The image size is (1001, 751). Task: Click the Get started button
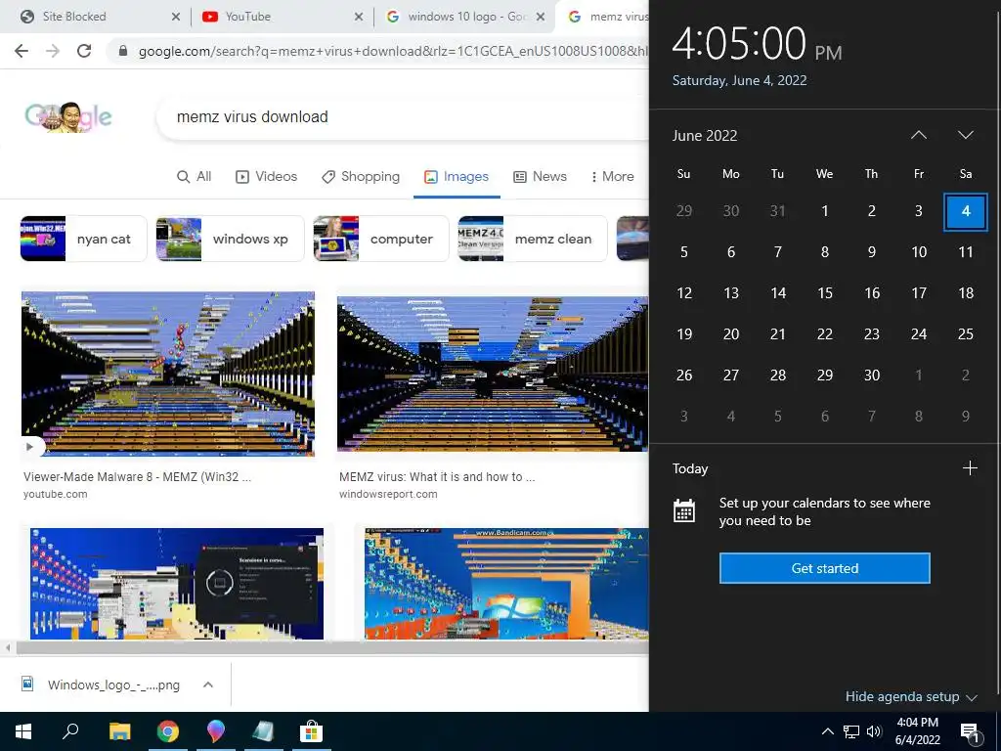pyautogui.click(x=824, y=568)
